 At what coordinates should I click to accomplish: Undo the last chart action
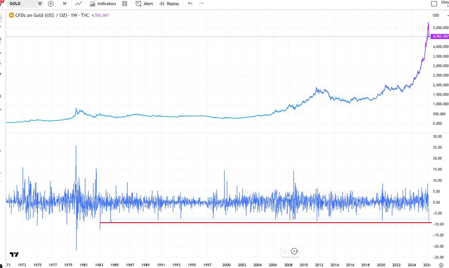[x=190, y=4]
